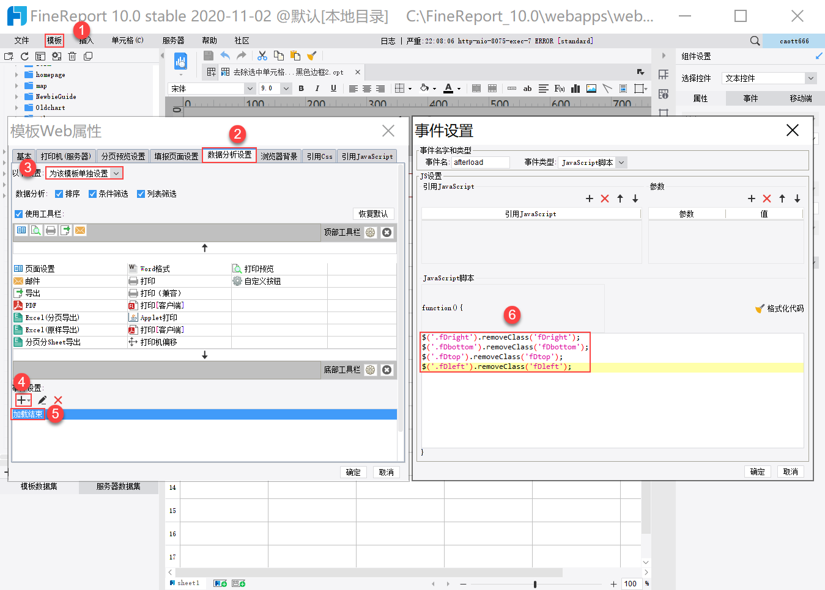Screen dimensions: 825x590
Task: Align cell text to the left
Action: click(x=353, y=89)
